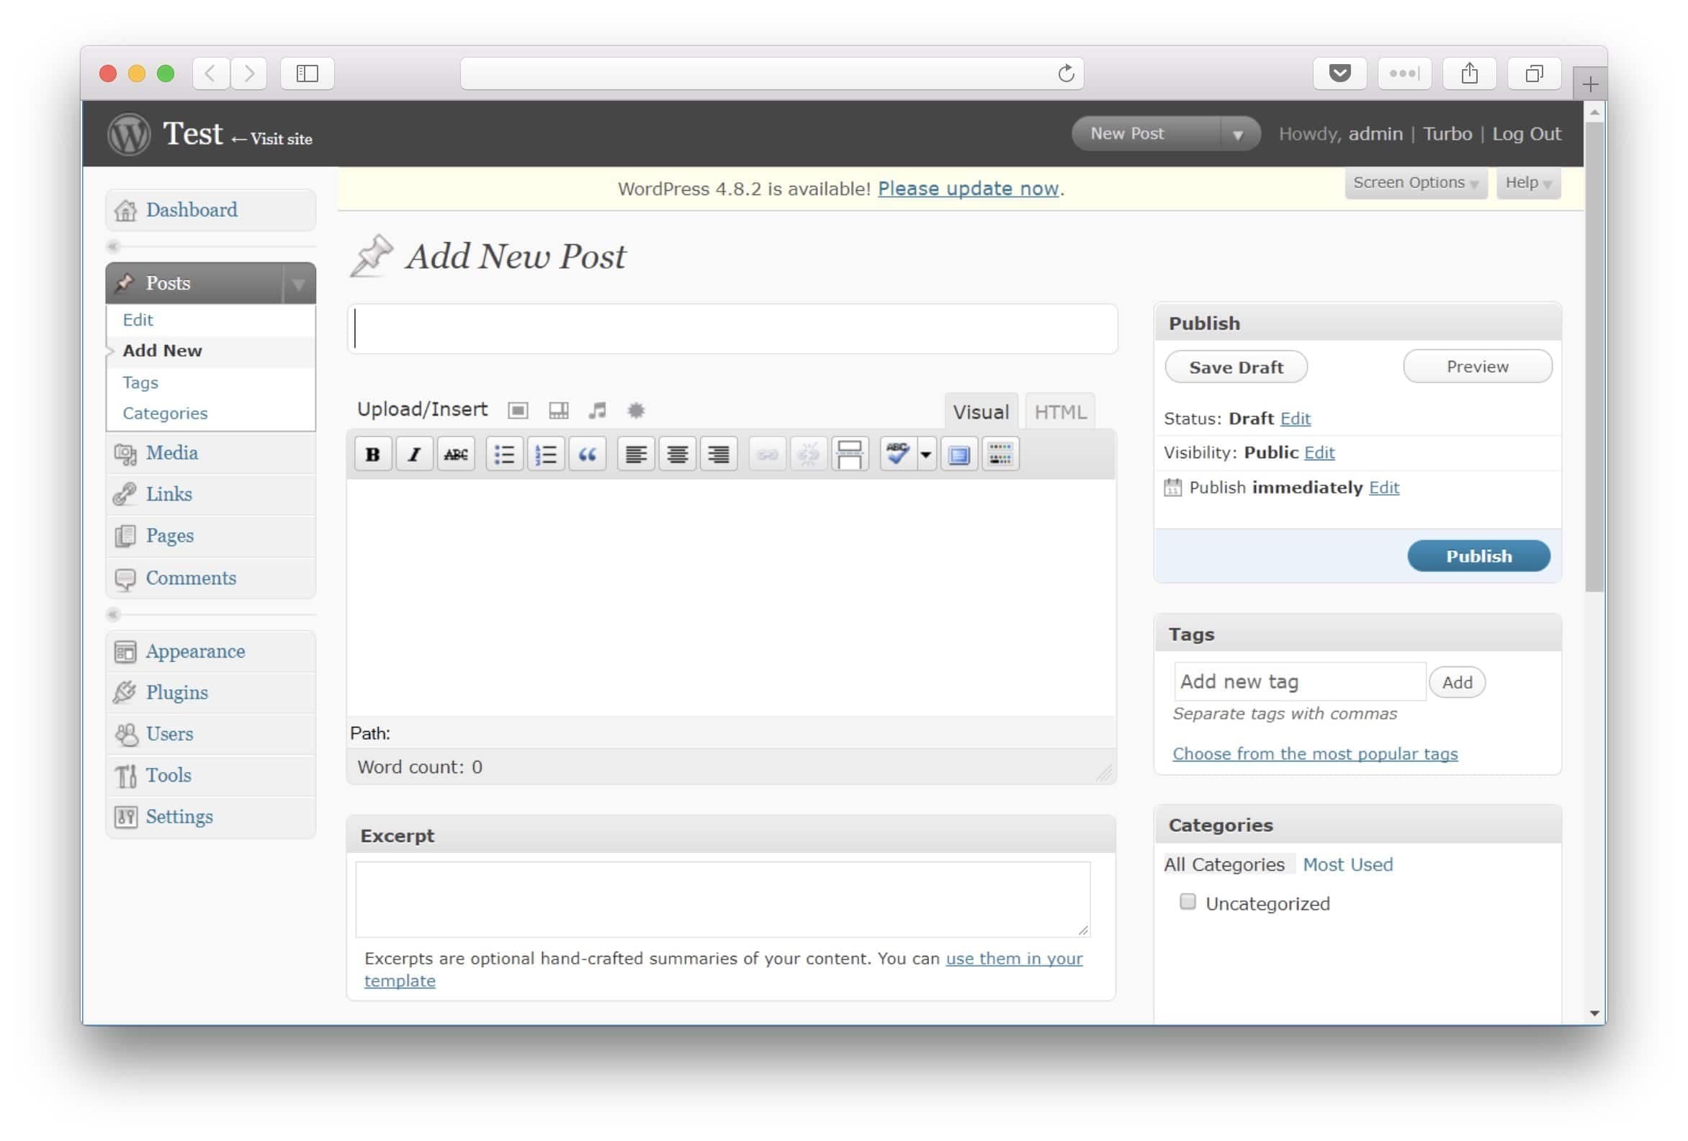Click the Please update now link
The image size is (1688, 1141).
point(967,189)
